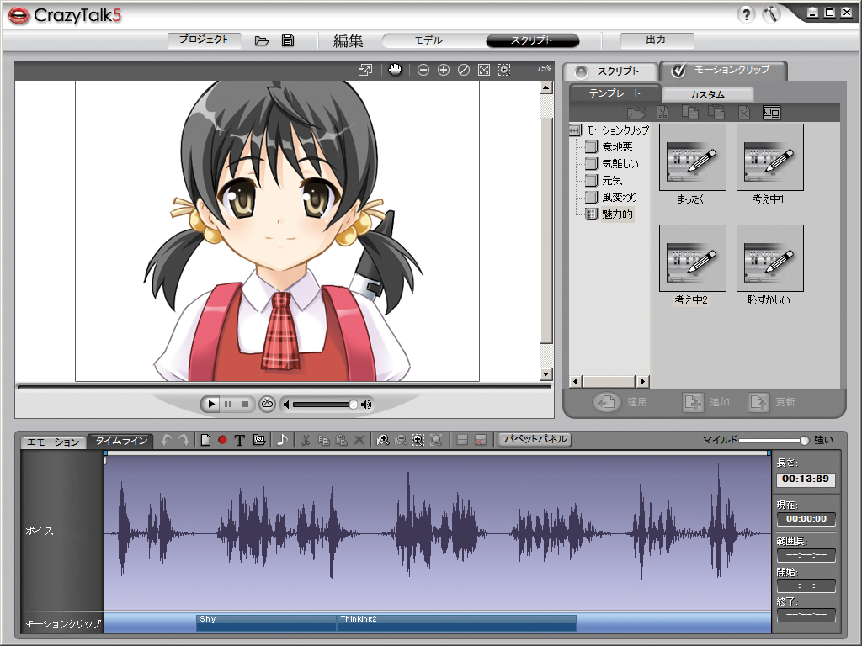
Task: Toggle the モーションクリップ checked tab
Action: coord(723,71)
